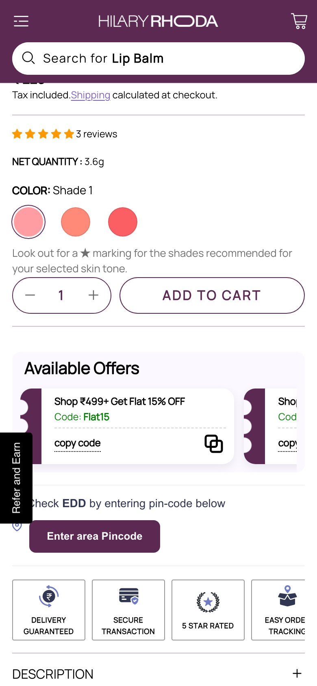Image resolution: width=317 pixels, height=686 pixels.
Task: Expand the Description section
Action: 297,673
